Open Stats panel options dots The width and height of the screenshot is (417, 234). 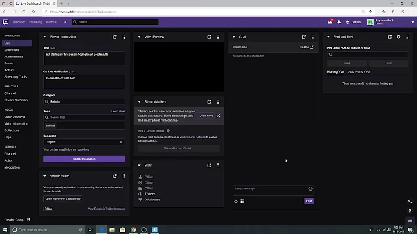[x=218, y=166]
